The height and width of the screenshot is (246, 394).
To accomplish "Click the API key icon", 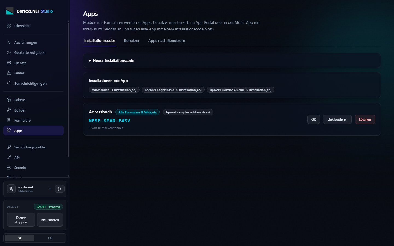I will [x=9, y=157].
